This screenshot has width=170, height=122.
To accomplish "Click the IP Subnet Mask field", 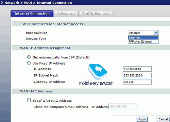I will (137, 75).
